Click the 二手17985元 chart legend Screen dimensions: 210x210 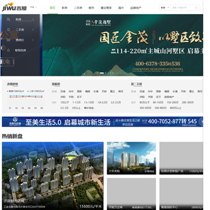click(x=36, y=91)
